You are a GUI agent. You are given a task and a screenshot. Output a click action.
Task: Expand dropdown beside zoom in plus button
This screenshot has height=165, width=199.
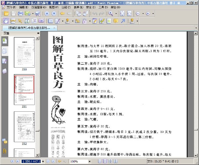(x=153, y=14)
